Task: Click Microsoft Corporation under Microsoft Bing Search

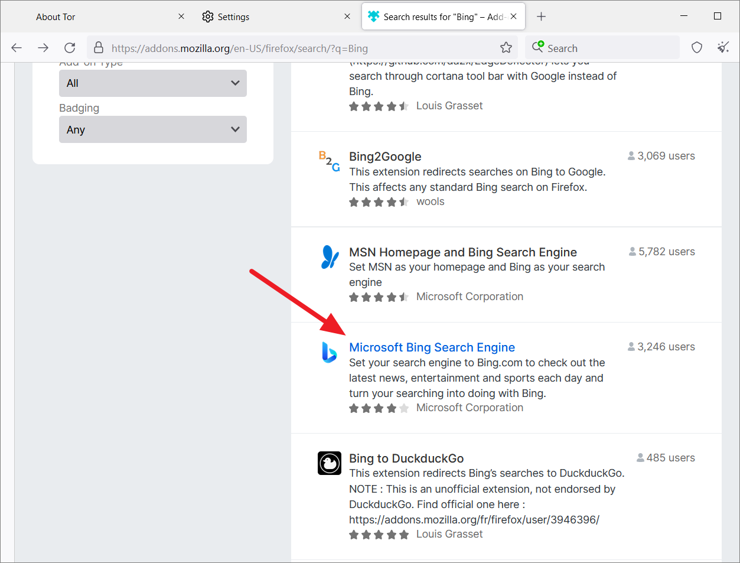Action: [470, 408]
